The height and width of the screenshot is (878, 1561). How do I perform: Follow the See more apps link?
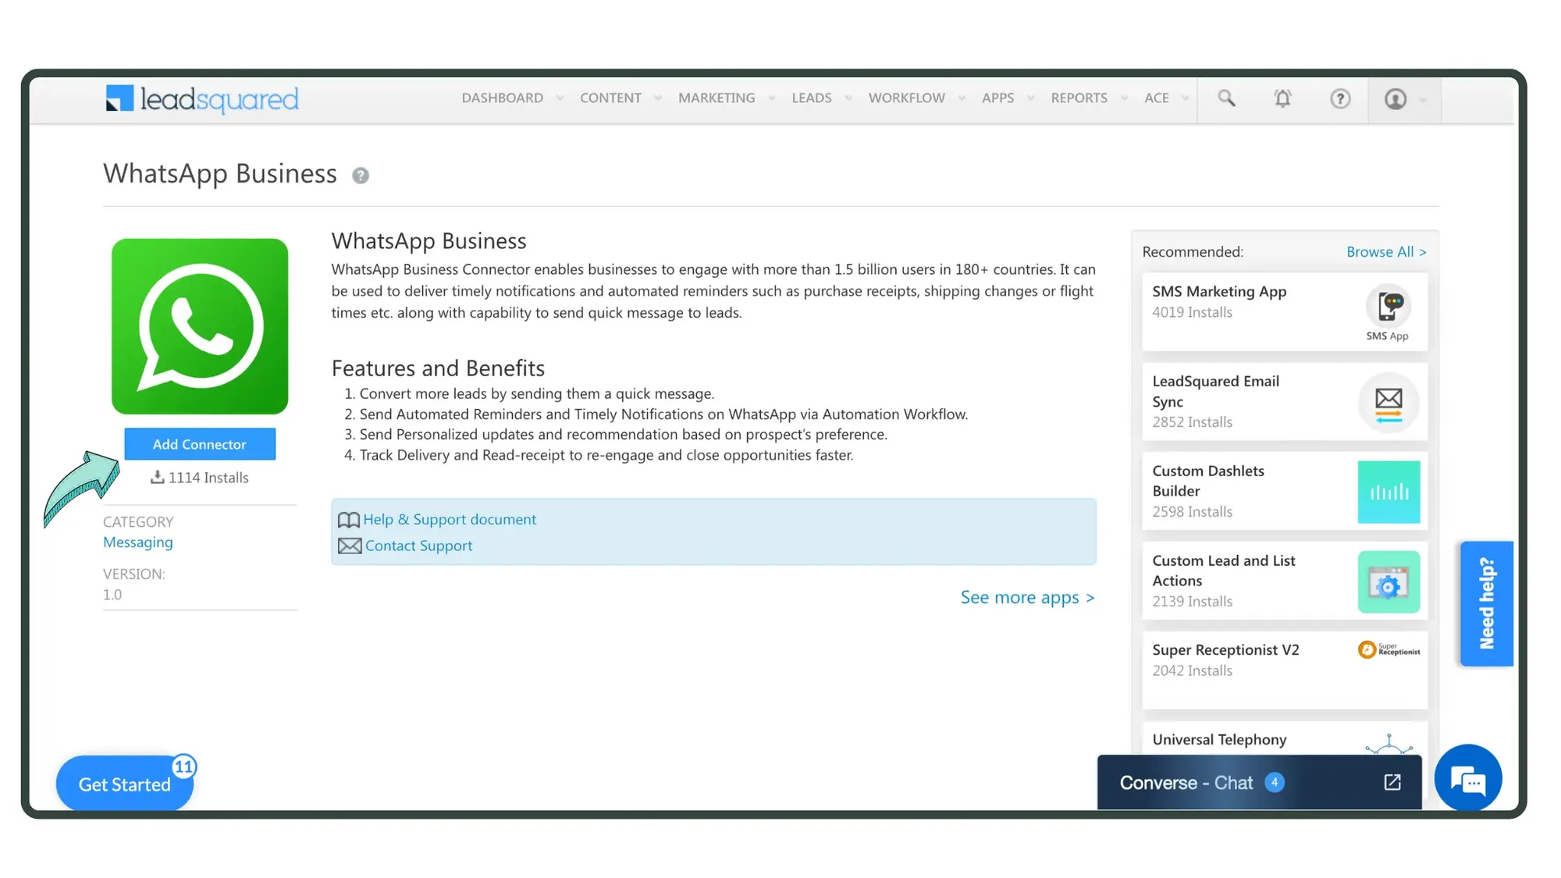pos(1027,598)
